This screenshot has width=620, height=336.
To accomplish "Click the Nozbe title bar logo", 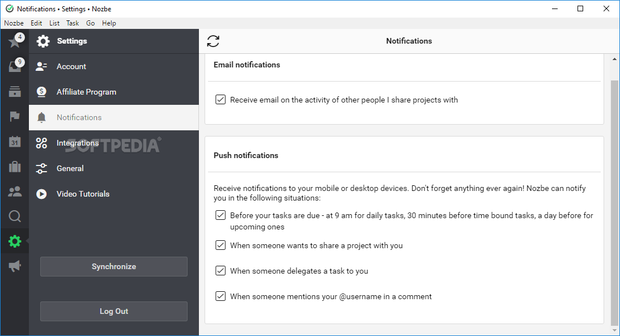I will 10,8.
